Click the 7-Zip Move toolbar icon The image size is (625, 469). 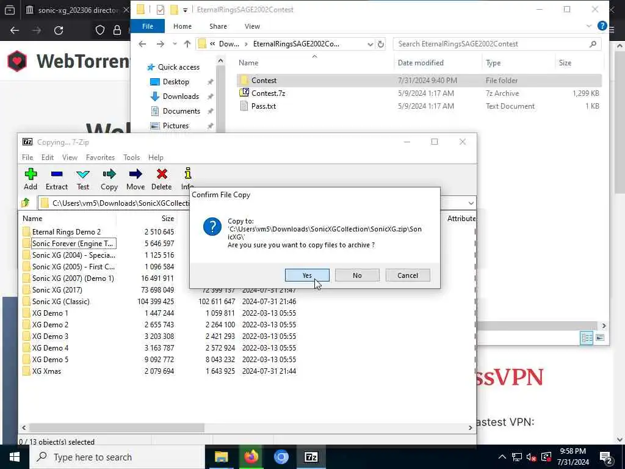point(135,179)
